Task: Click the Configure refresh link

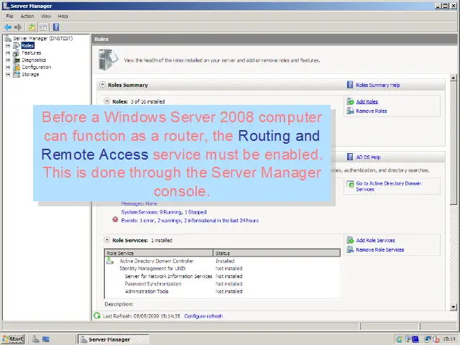Action: [203, 316]
